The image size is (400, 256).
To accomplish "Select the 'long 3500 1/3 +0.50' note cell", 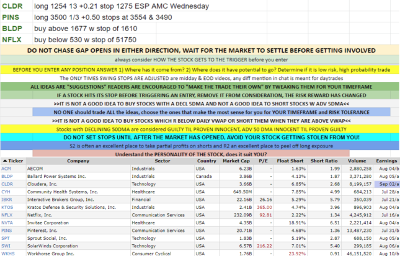I will pos(149,17).
